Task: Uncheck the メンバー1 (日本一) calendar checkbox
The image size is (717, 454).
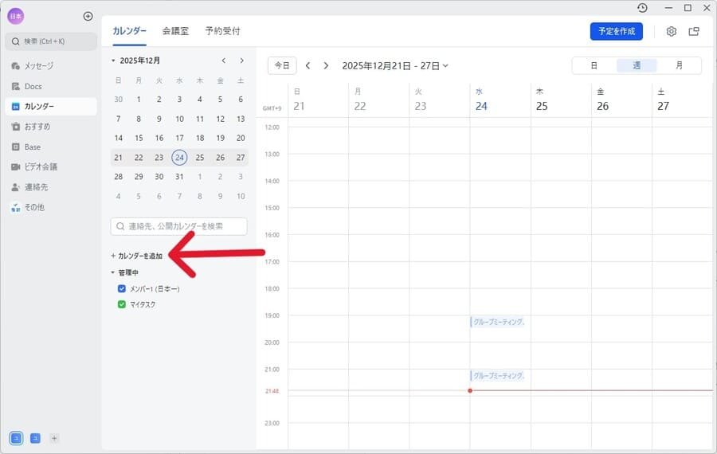Action: 122,289
